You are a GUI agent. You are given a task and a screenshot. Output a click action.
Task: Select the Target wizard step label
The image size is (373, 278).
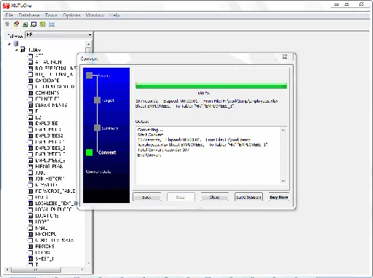tap(108, 100)
